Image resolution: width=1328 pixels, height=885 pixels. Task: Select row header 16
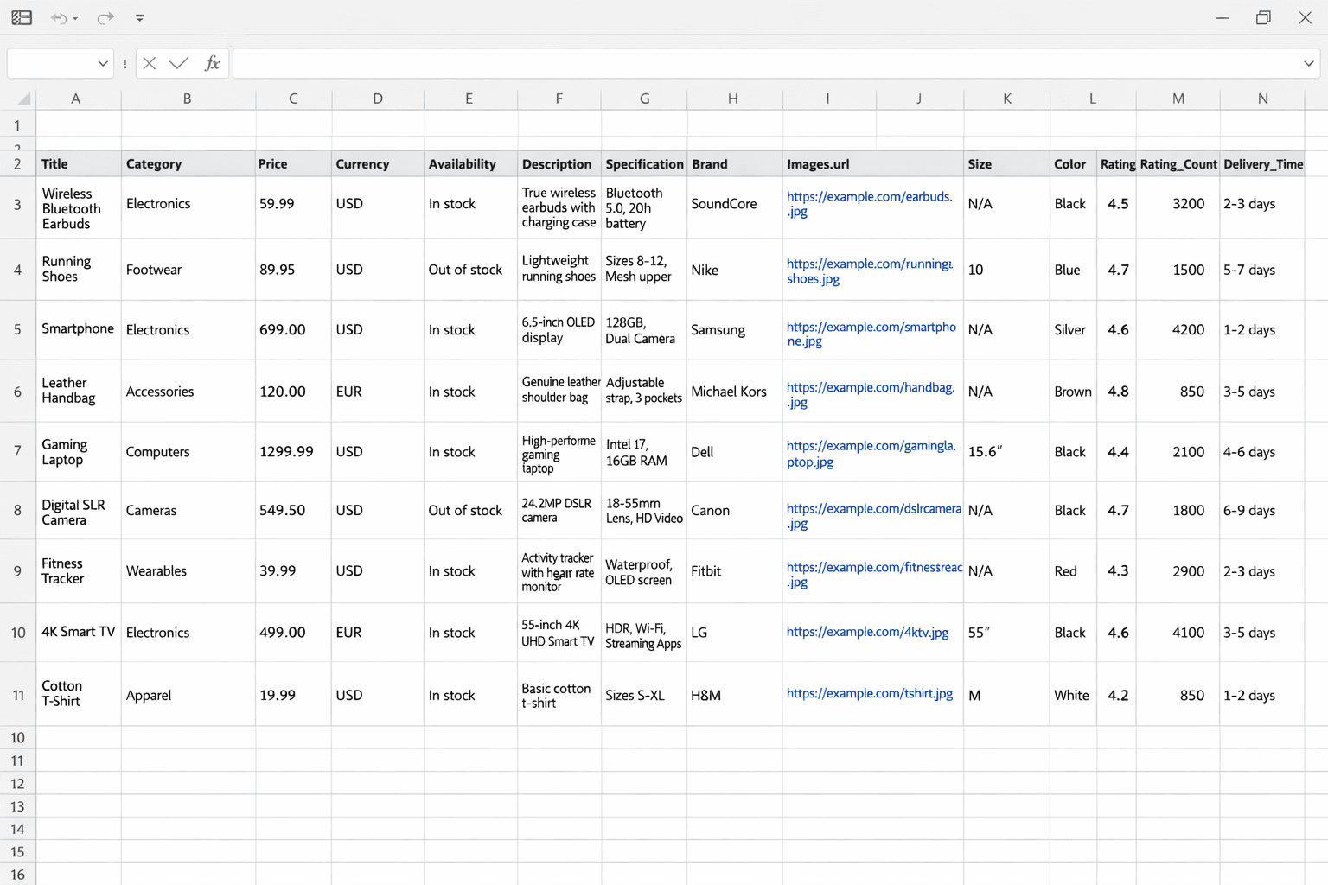pos(17,874)
